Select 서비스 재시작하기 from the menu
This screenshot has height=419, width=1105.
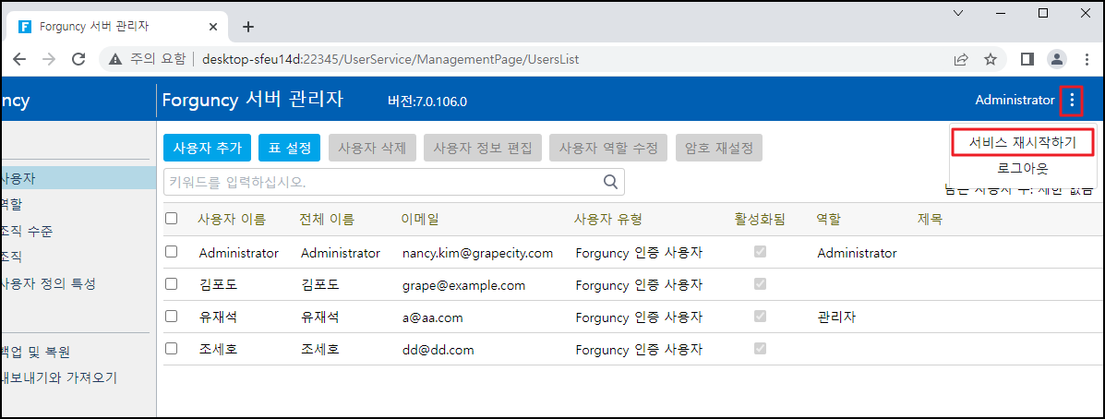(x=1022, y=142)
